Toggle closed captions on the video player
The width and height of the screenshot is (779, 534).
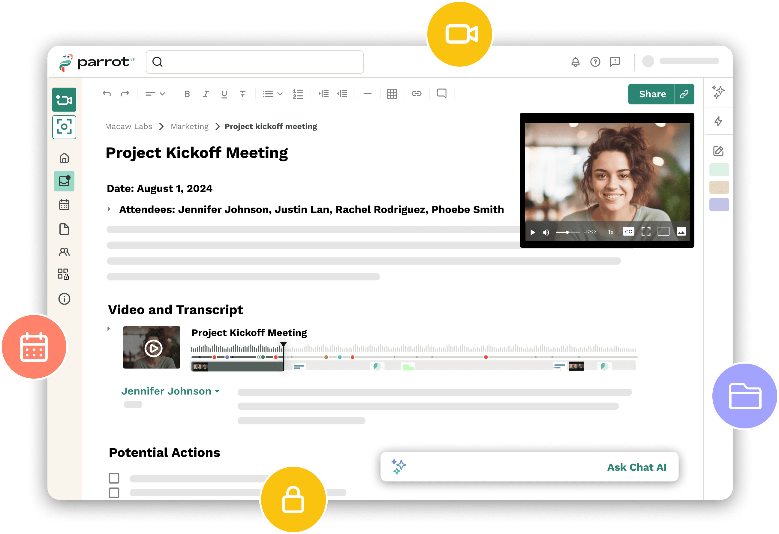(628, 232)
